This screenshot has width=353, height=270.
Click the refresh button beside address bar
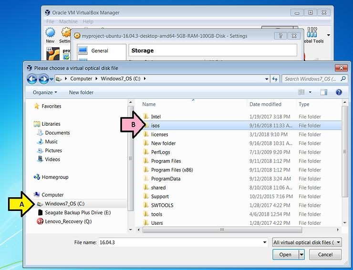tap(275, 79)
